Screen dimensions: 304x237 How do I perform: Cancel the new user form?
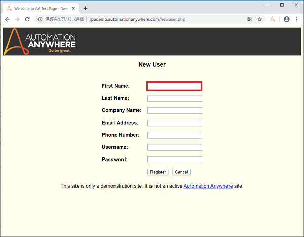point(181,172)
